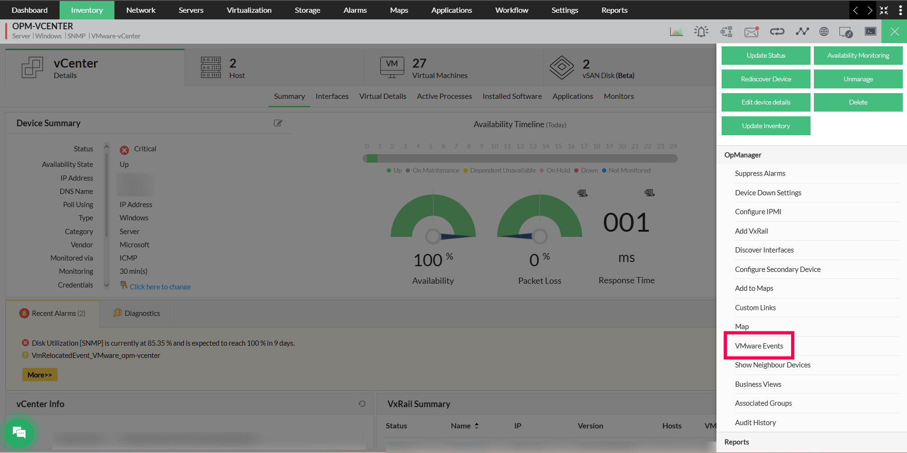Open the live chat bubble button
Viewport: 907px width, 453px height.
tap(19, 432)
